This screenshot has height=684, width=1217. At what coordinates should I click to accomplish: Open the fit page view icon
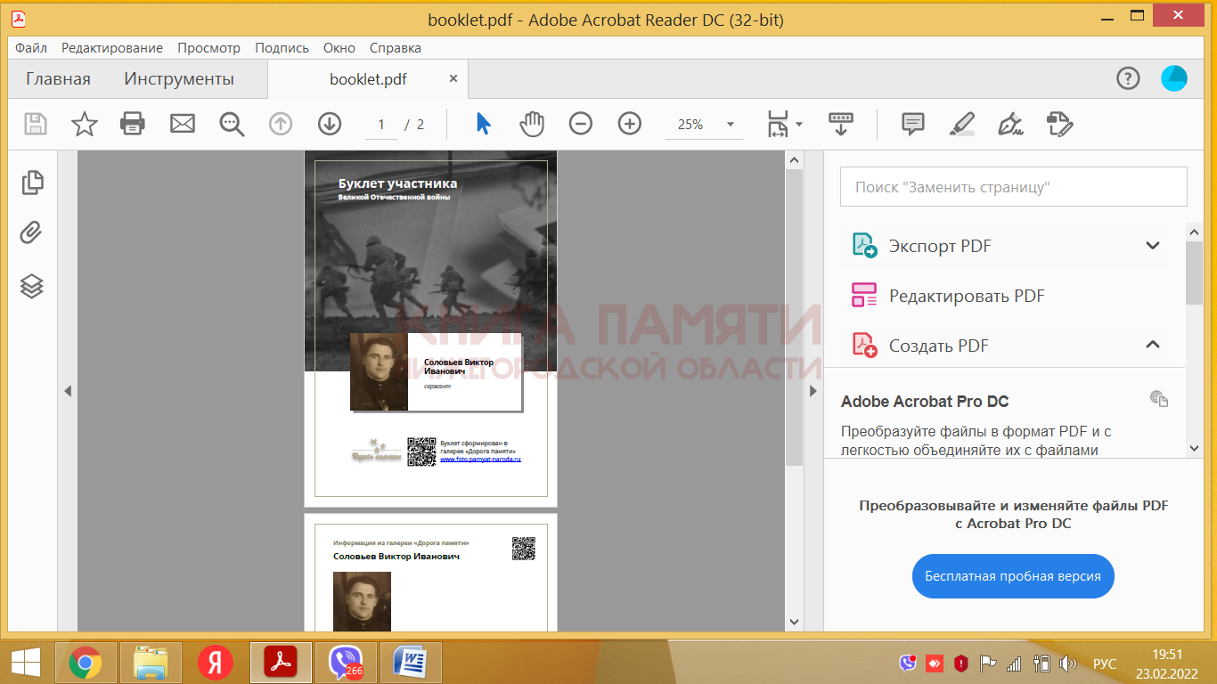pyautogui.click(x=778, y=124)
